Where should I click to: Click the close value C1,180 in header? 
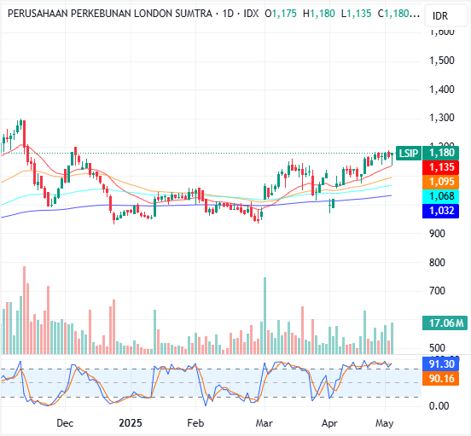tap(398, 14)
